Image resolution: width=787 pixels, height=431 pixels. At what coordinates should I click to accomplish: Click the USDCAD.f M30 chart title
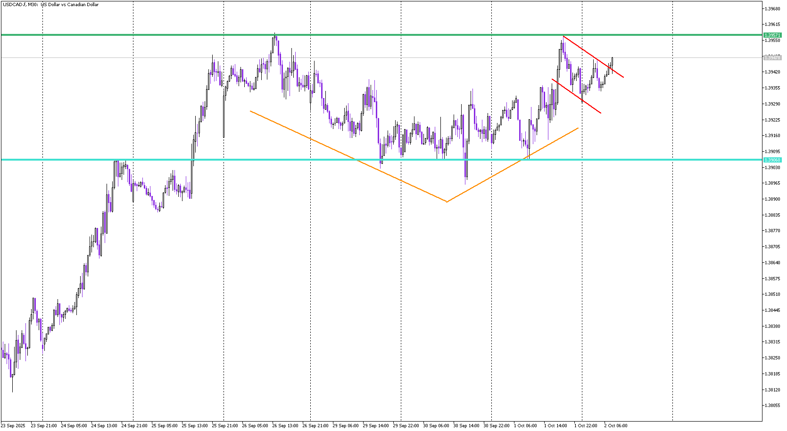point(50,5)
